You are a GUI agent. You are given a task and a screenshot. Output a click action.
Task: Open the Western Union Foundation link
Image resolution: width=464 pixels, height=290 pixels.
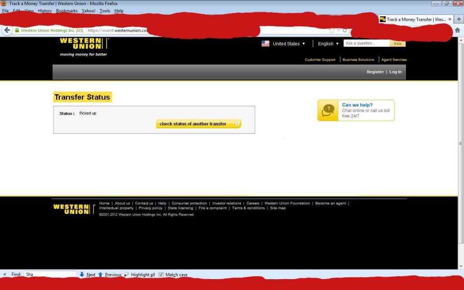pos(287,203)
